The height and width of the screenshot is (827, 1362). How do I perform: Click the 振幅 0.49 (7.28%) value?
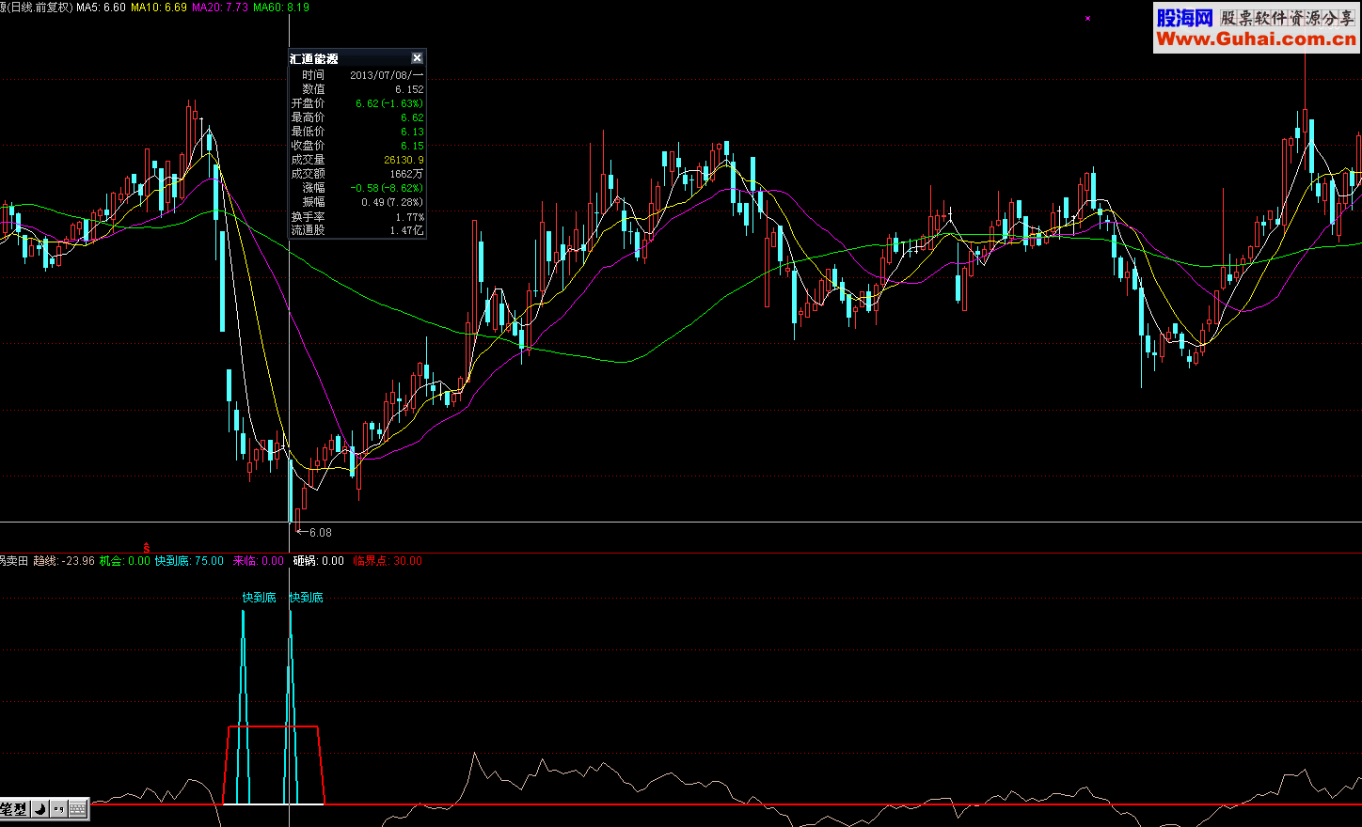coord(392,202)
